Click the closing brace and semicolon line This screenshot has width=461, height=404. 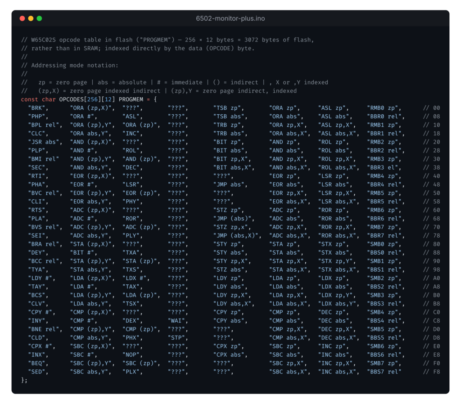24,380
